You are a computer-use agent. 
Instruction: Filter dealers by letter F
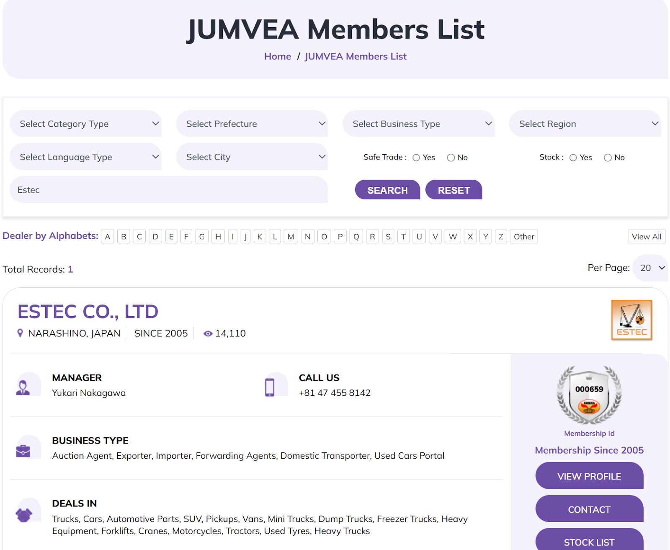[186, 236]
